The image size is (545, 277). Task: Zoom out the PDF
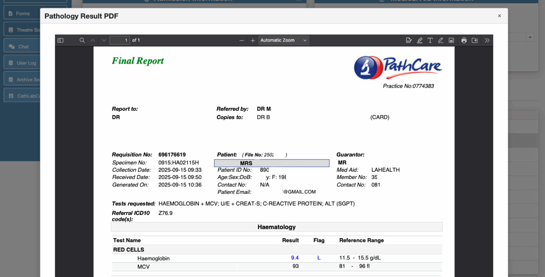tap(242, 40)
